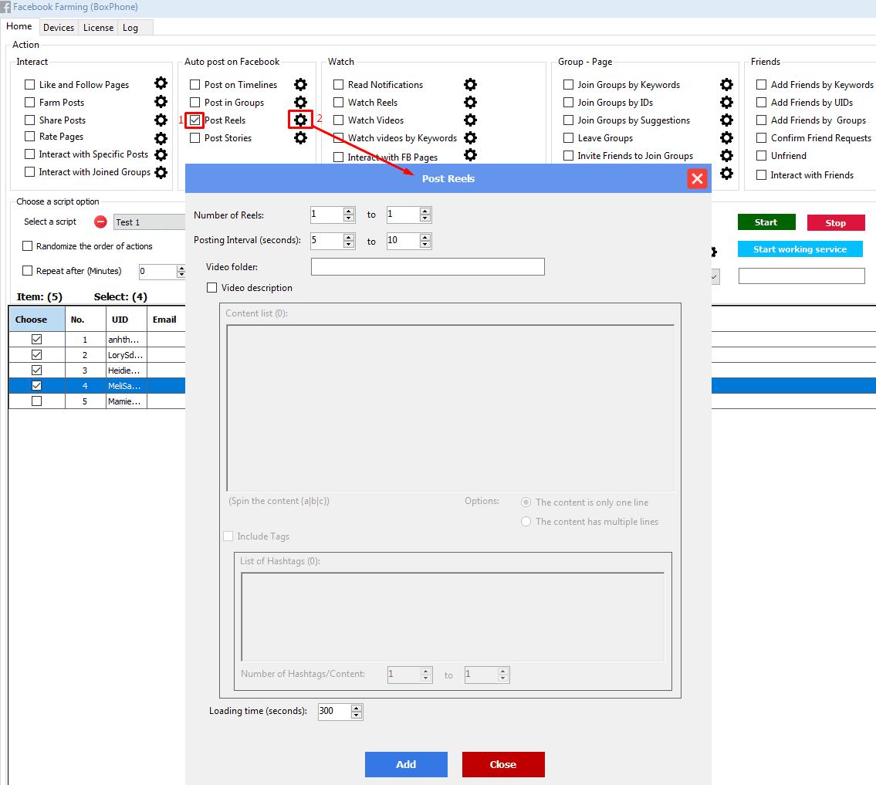The width and height of the screenshot is (876, 785).
Task: Open the Devices tab
Action: pos(59,27)
